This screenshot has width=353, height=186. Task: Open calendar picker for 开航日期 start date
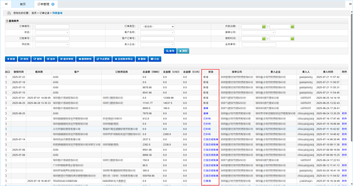point(263,26)
